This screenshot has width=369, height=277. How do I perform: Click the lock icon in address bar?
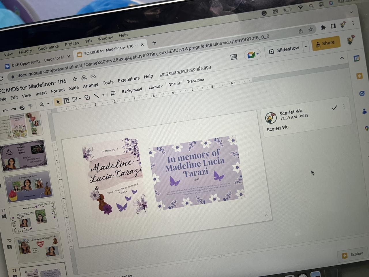[x=13, y=77]
